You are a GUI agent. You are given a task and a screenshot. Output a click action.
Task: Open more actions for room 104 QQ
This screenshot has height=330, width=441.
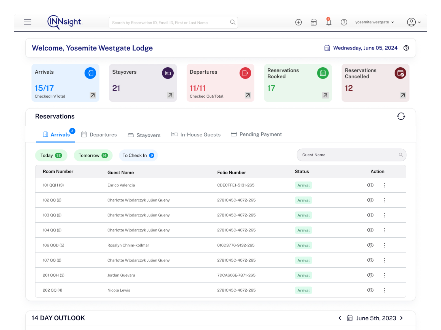(384, 230)
